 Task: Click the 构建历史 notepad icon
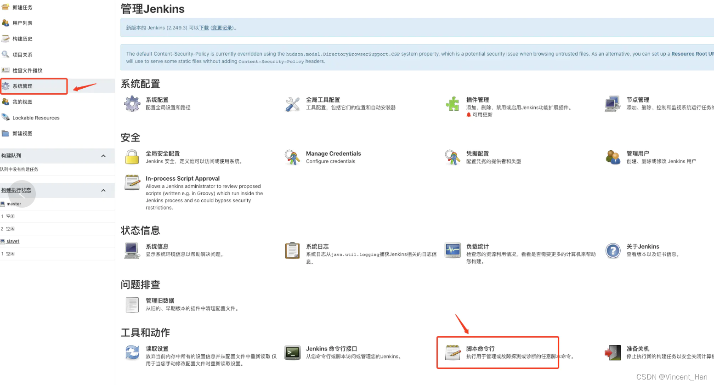[x=6, y=39]
